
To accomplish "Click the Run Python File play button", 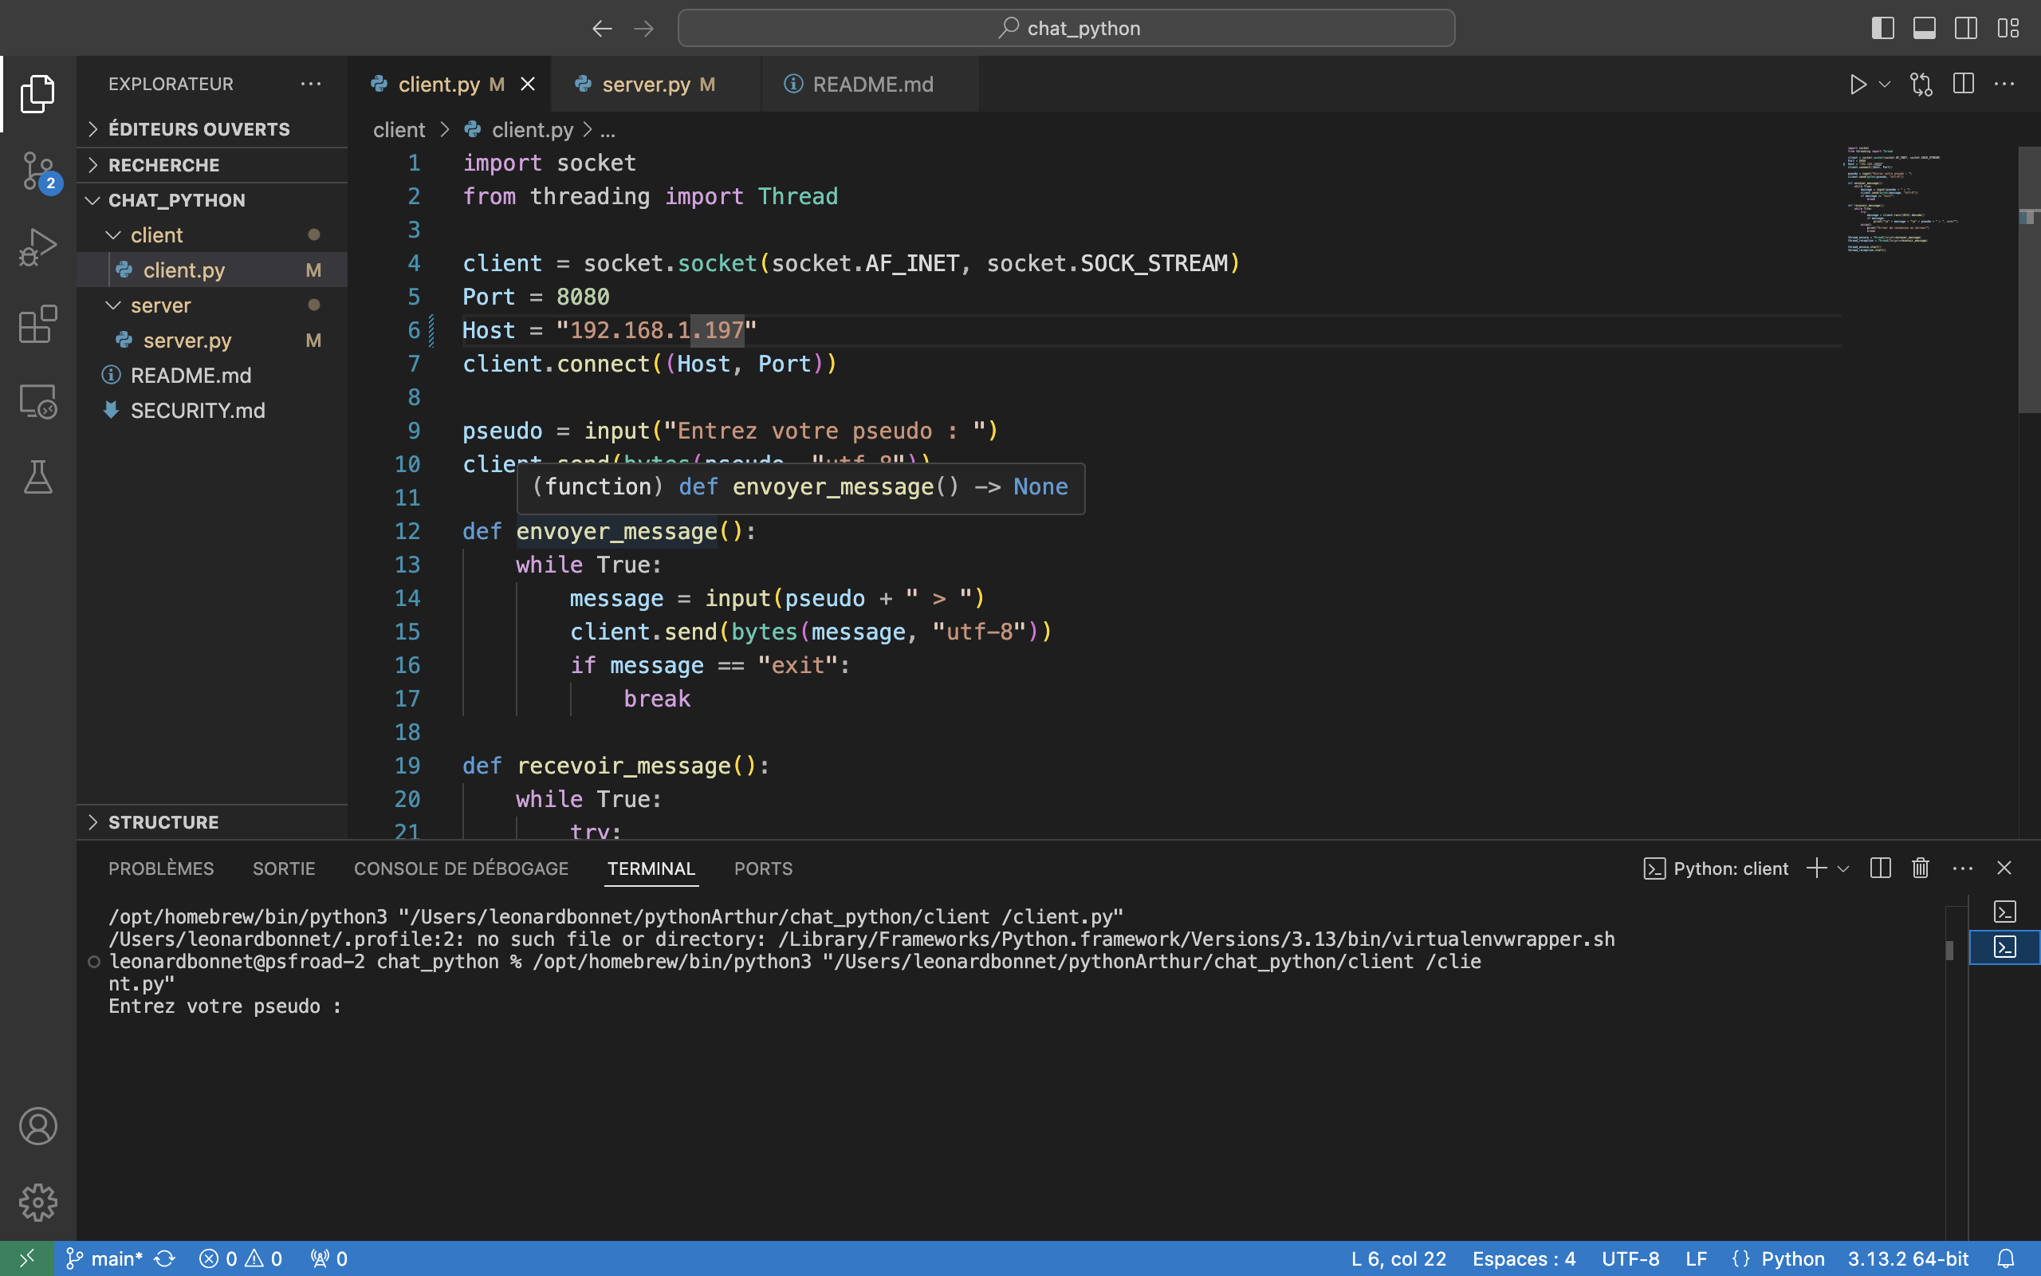I will click(x=1858, y=85).
